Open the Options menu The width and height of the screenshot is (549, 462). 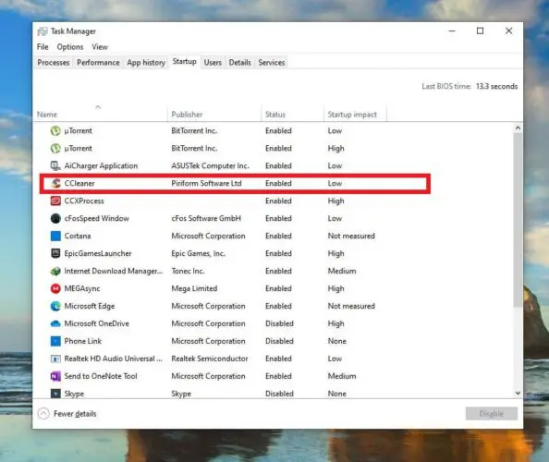70,47
